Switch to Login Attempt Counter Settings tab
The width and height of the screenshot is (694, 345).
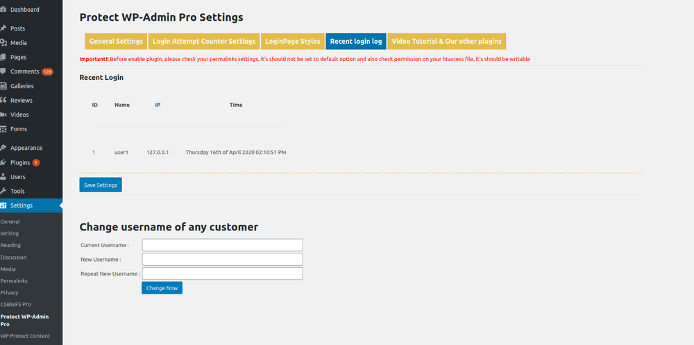(204, 41)
